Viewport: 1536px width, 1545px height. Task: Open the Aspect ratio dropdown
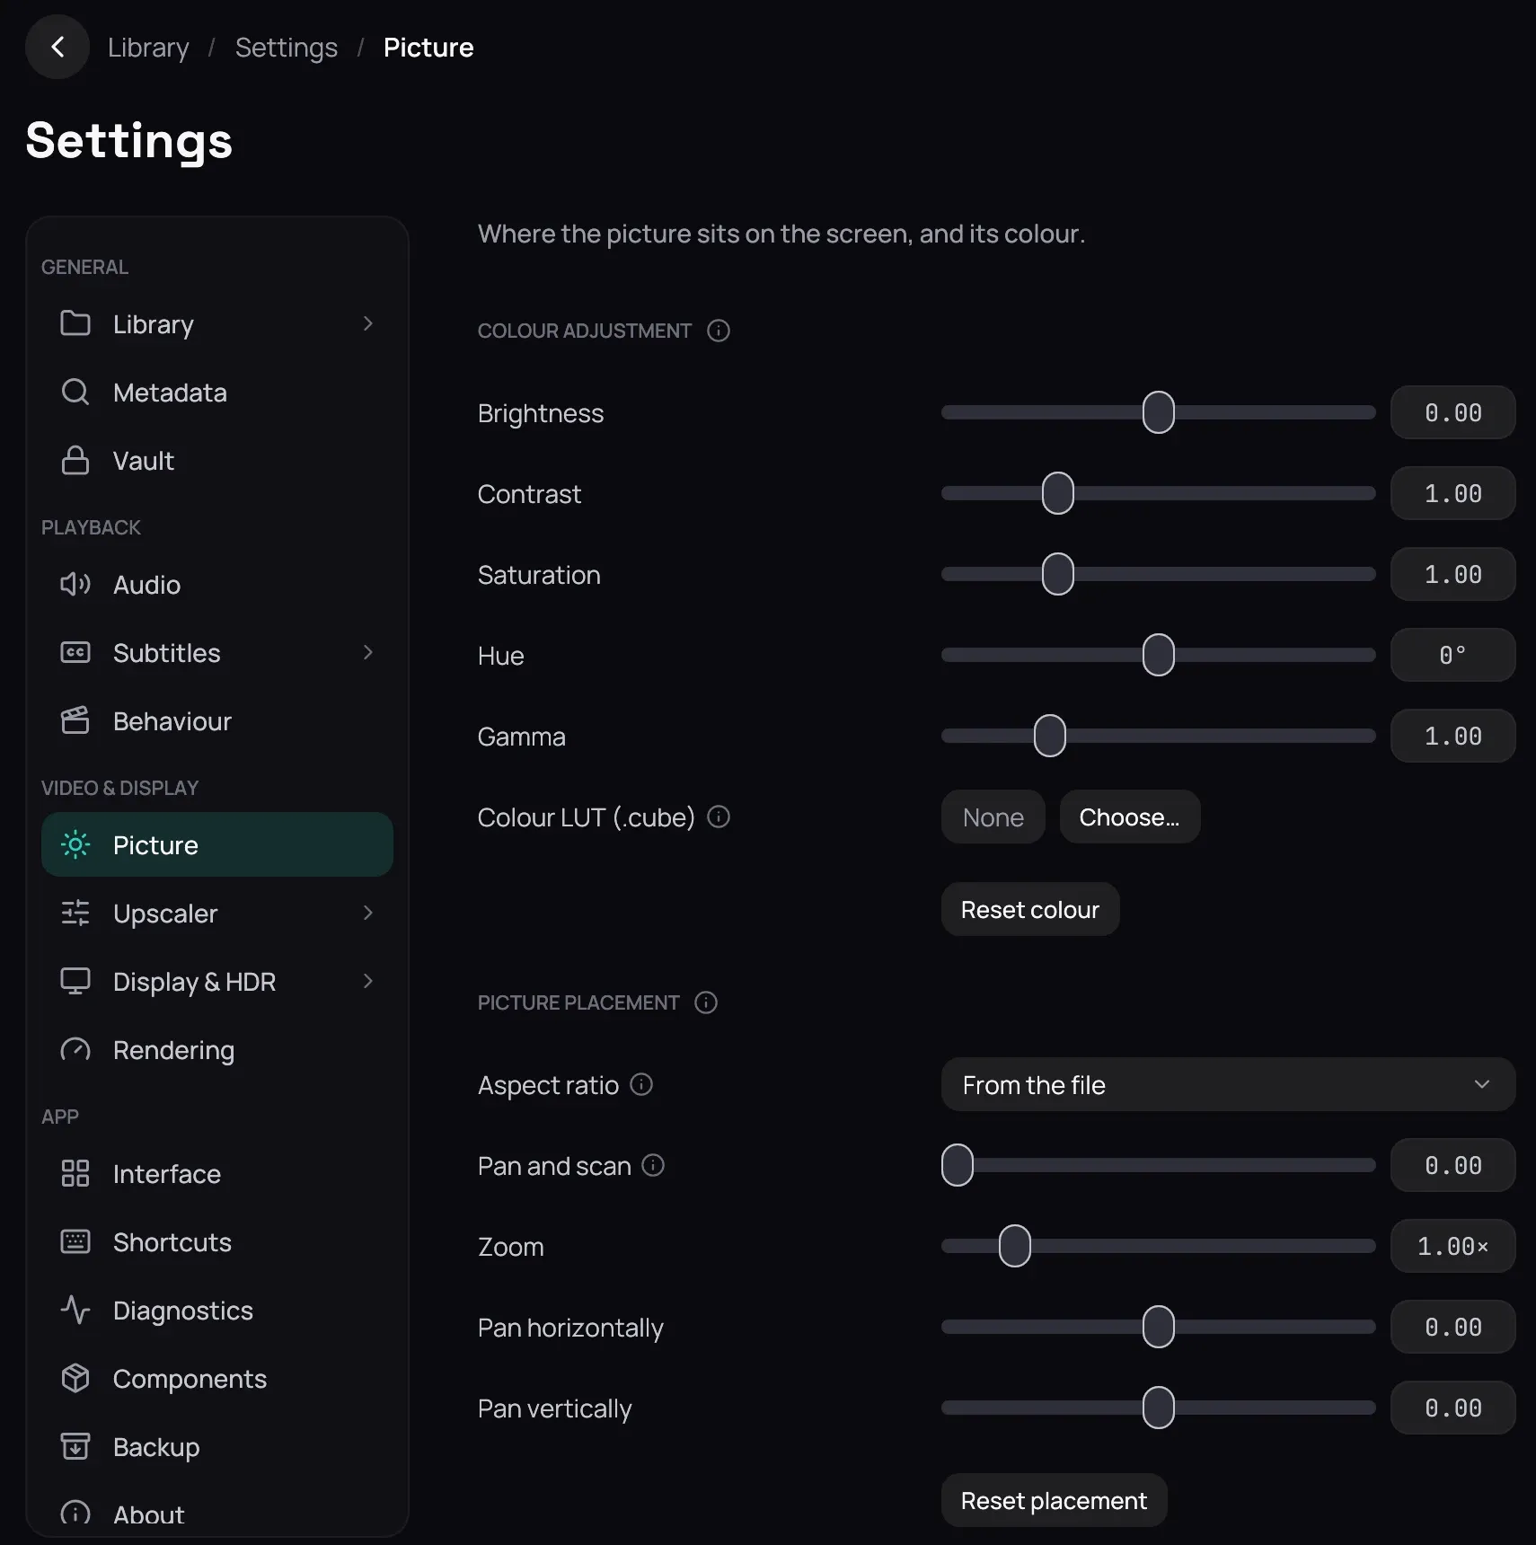(x=1228, y=1084)
